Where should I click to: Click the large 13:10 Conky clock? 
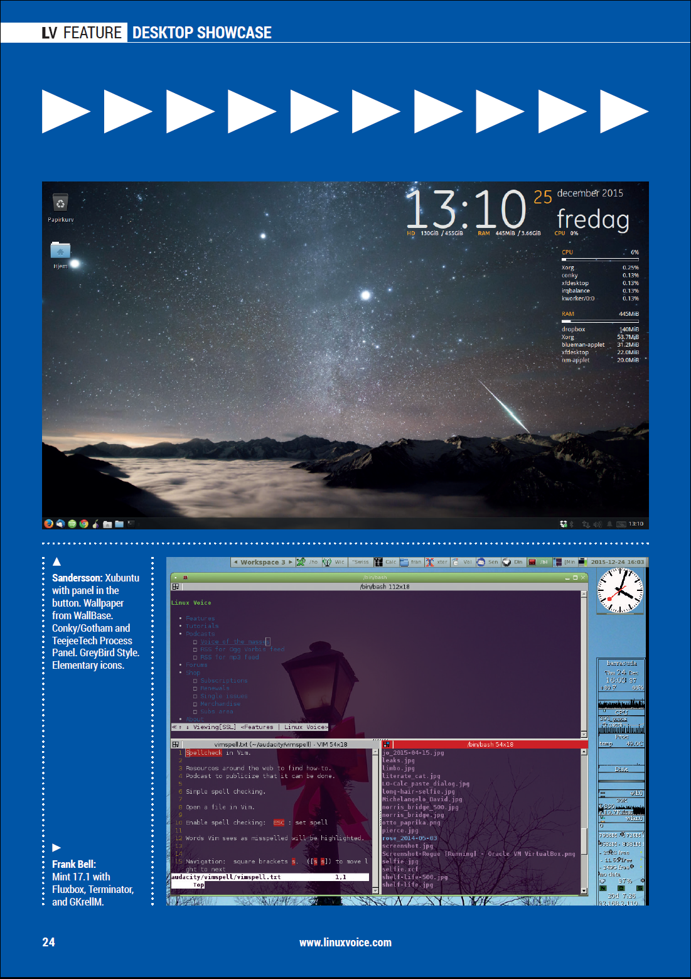pyautogui.click(x=466, y=208)
